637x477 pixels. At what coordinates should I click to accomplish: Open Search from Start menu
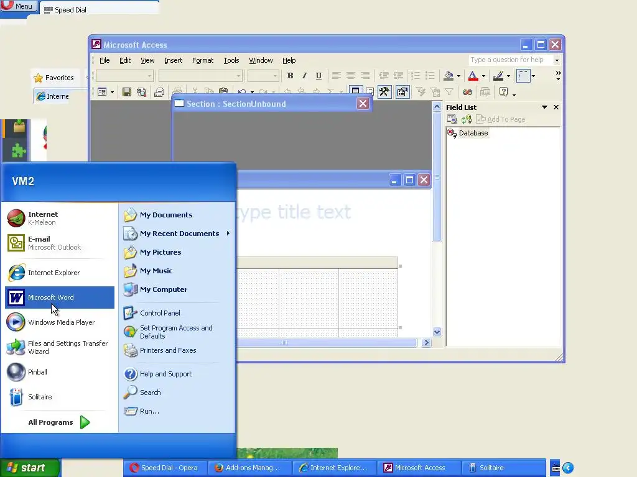(x=177, y=393)
